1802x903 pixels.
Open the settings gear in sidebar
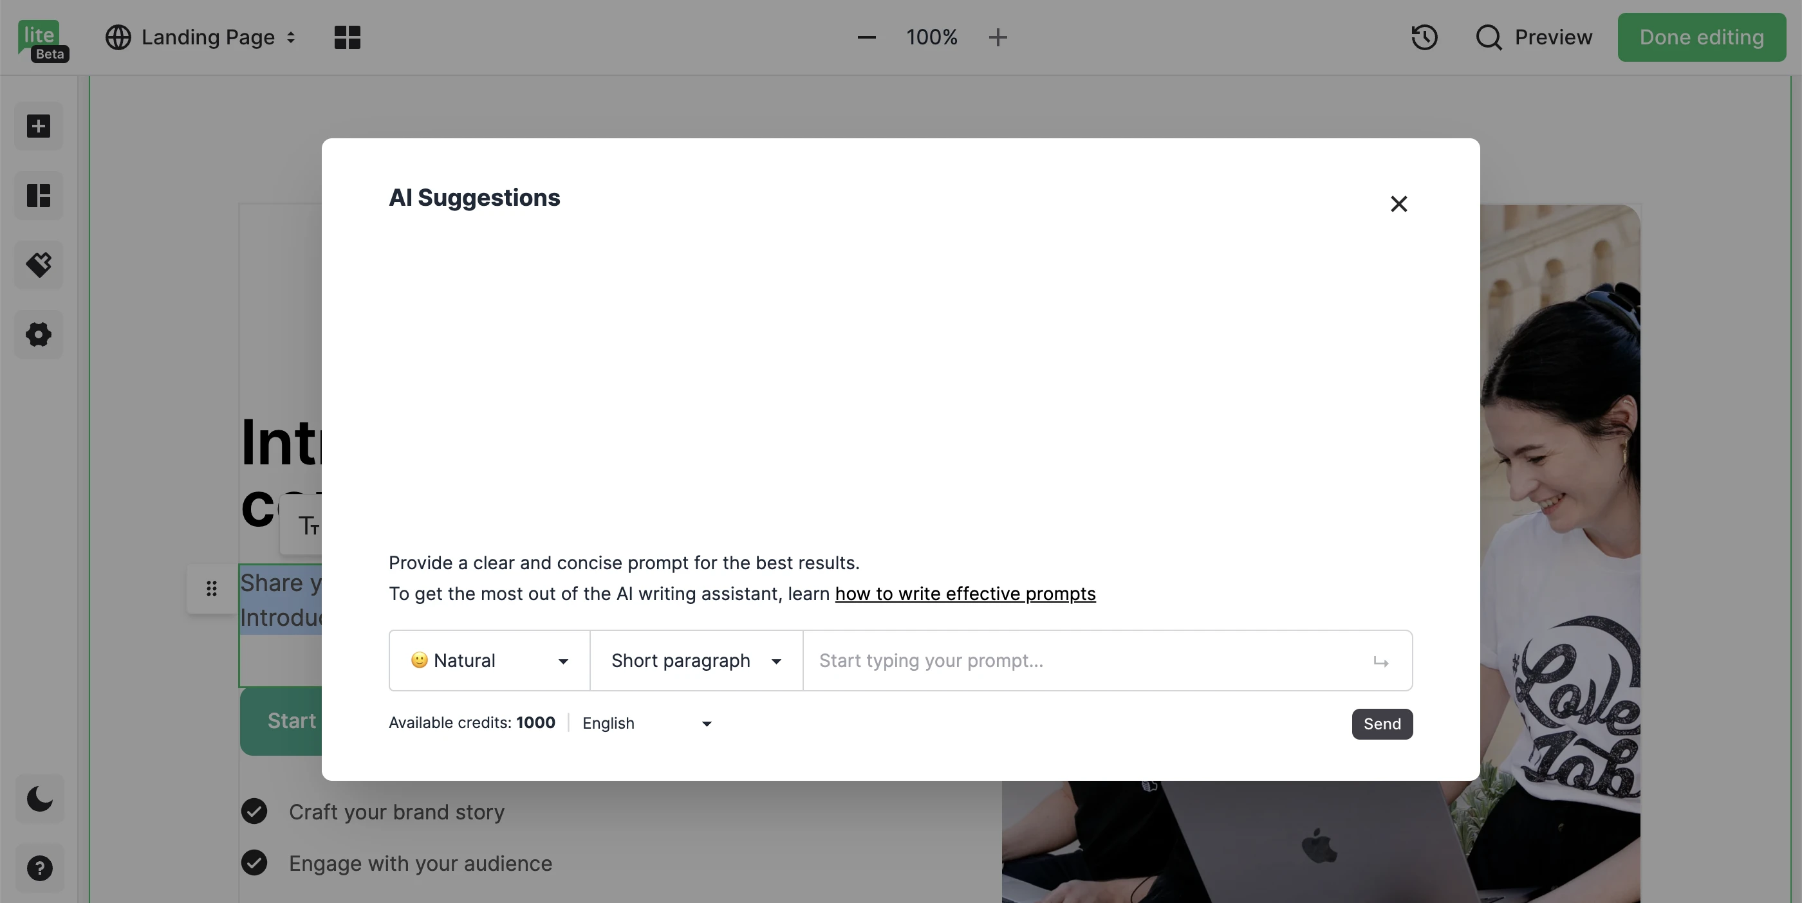(x=39, y=334)
